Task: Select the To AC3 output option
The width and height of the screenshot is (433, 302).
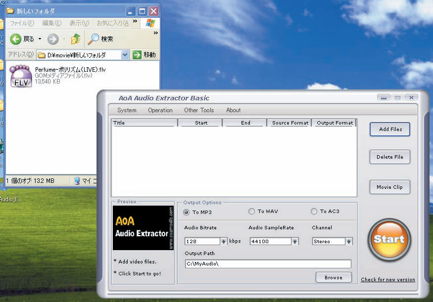Action: tap(314, 211)
